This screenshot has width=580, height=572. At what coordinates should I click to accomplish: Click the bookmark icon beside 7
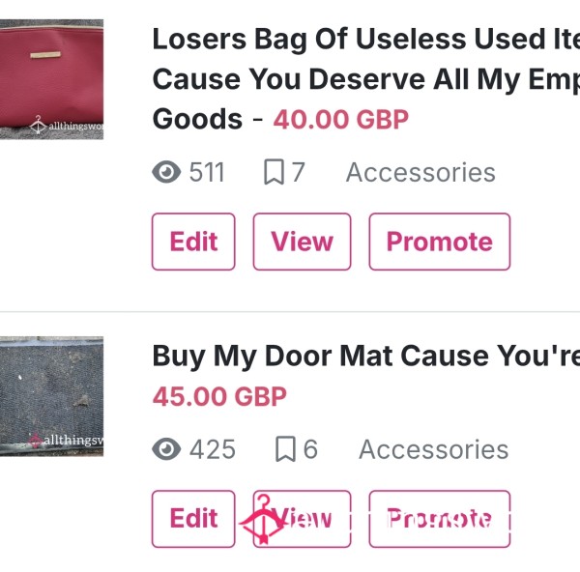pyautogui.click(x=275, y=172)
